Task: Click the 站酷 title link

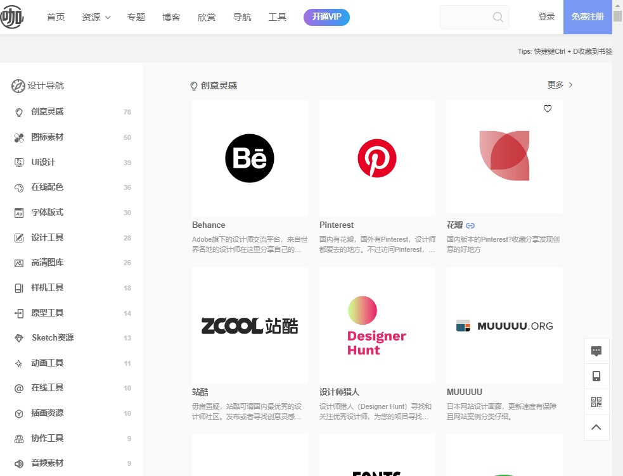Action: tap(200, 392)
